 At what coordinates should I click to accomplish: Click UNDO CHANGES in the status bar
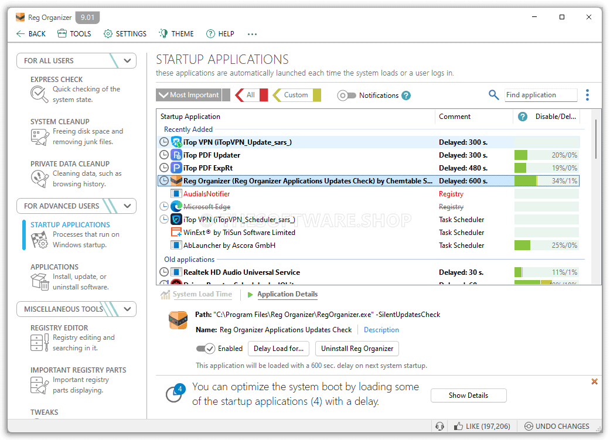click(x=557, y=427)
